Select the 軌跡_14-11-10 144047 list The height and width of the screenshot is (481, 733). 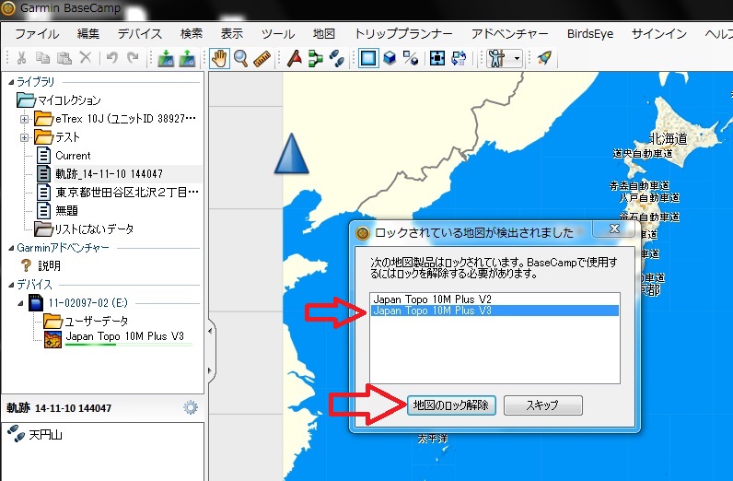pos(100,173)
